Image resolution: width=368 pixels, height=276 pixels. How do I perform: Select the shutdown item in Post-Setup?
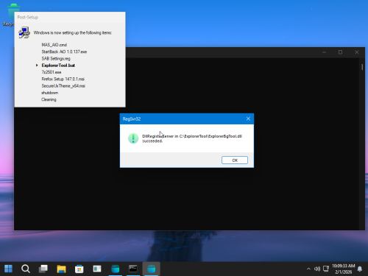point(49,93)
